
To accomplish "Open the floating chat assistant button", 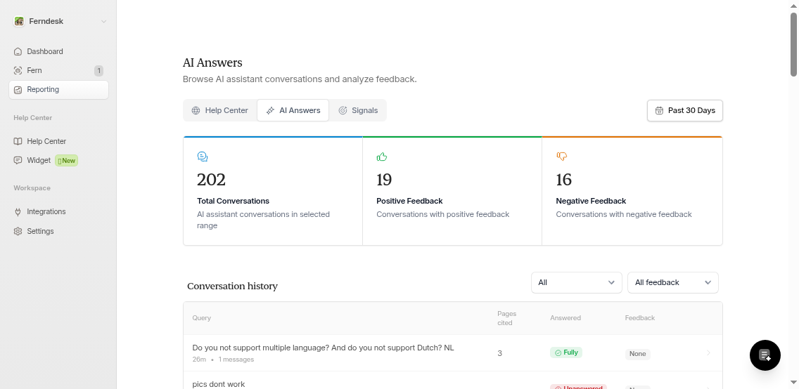I will click(765, 355).
